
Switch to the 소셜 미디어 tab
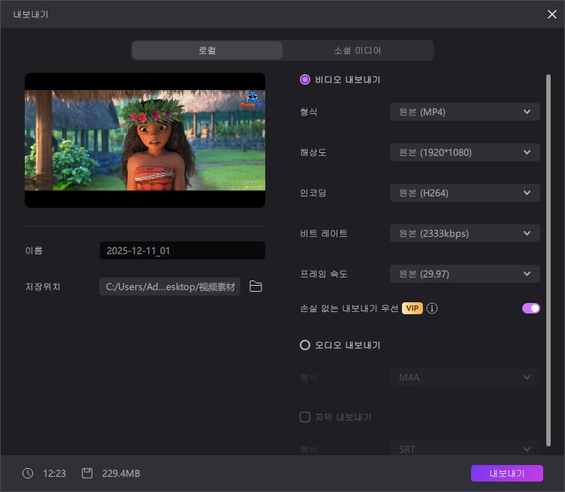click(x=358, y=50)
